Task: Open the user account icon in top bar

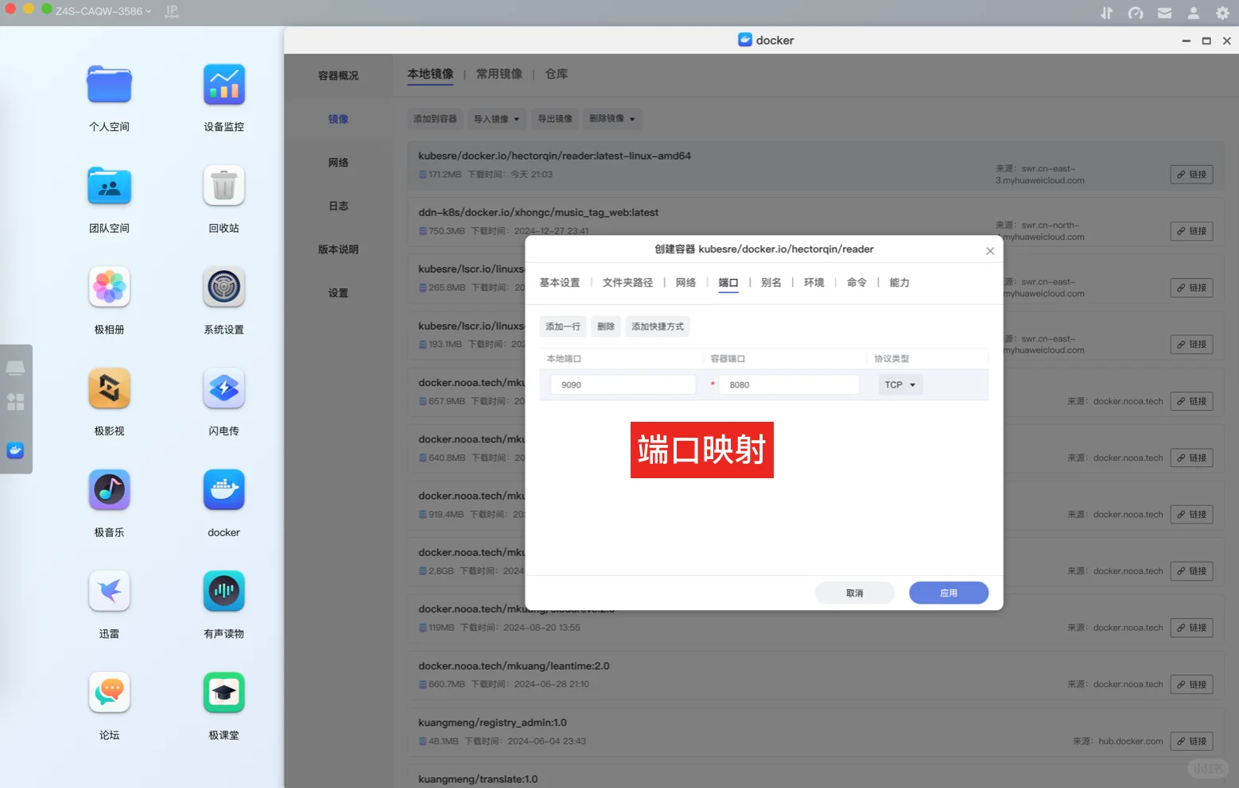Action: tap(1194, 13)
